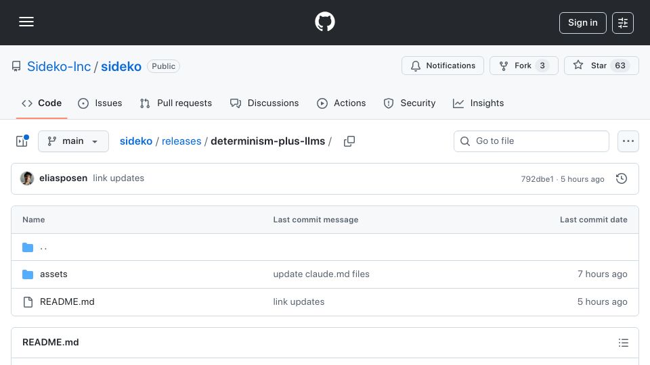The image size is (650, 365).
Task: Click the assets folder icon
Action: click(28, 274)
